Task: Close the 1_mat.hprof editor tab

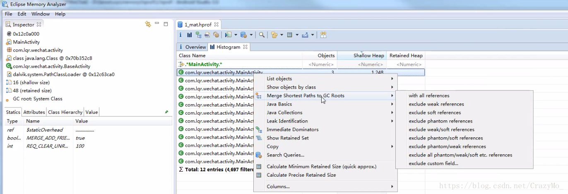Action: (x=216, y=25)
